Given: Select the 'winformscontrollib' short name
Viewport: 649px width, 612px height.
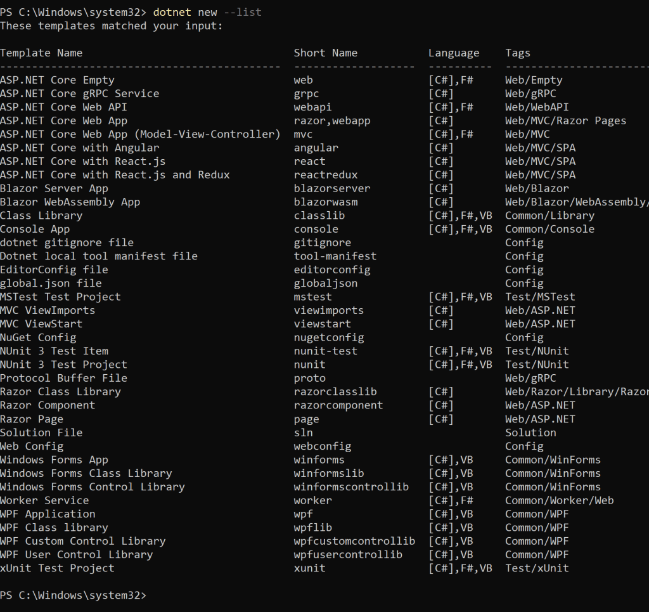Looking at the screenshot, I should coord(351,487).
